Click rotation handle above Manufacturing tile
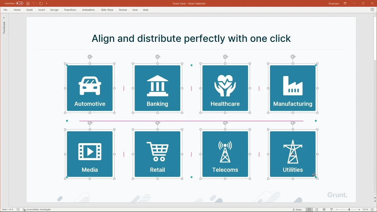The image size is (377, 212). tap(293, 57)
